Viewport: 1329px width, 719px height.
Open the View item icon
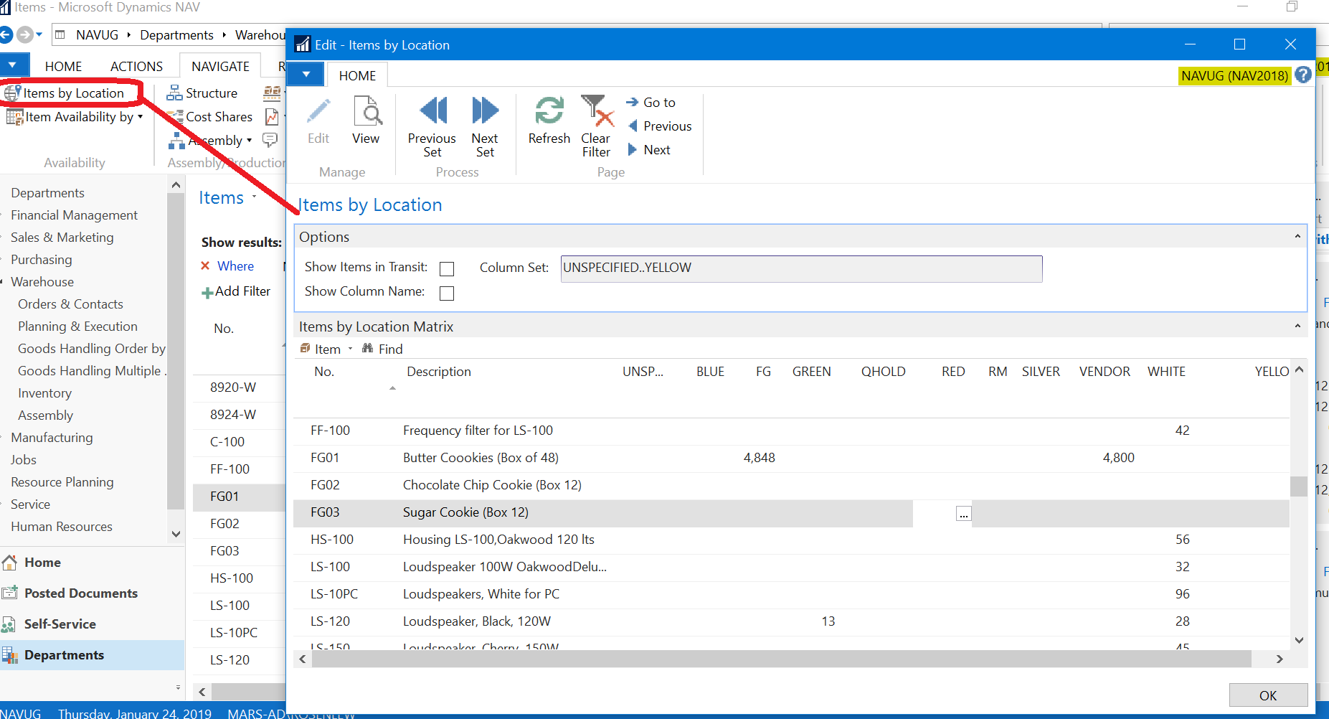click(366, 111)
